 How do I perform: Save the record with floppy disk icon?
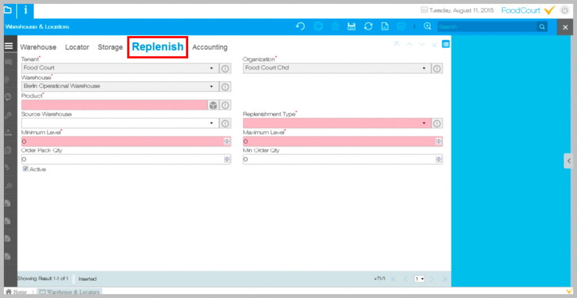[352, 26]
